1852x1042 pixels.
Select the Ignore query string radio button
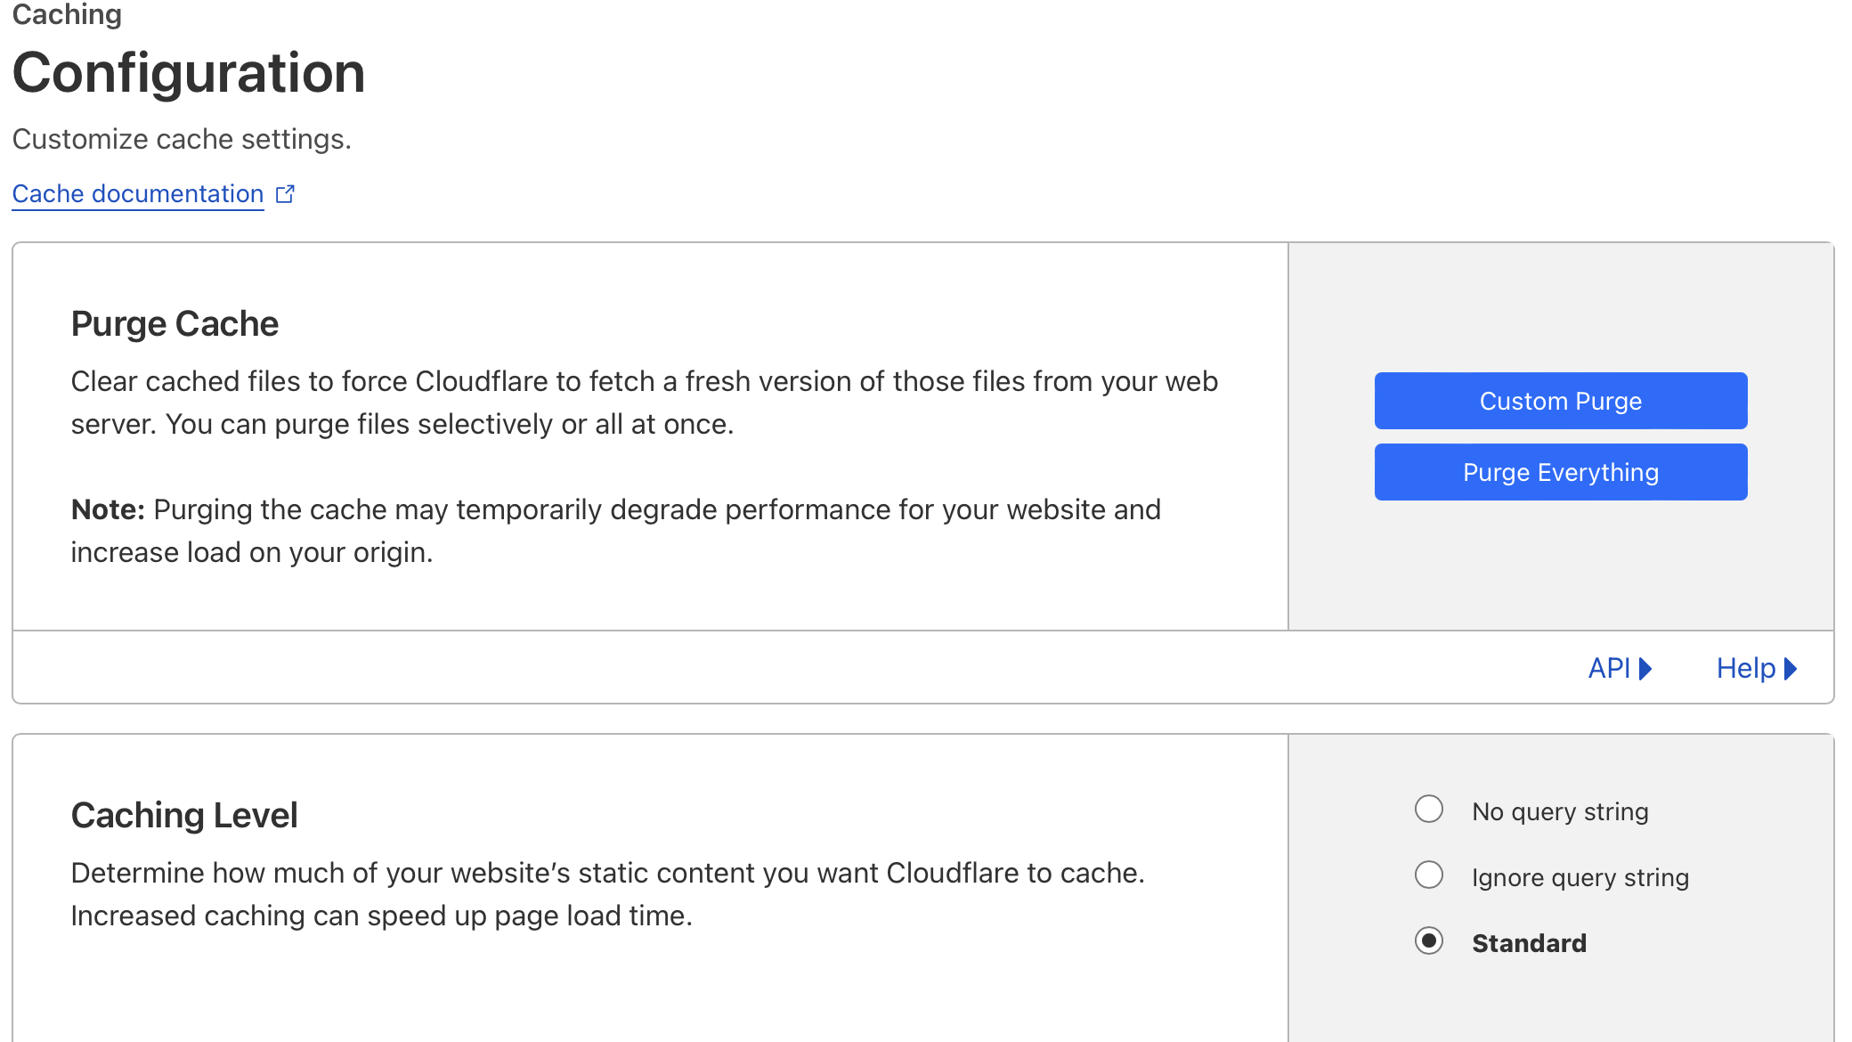pyautogui.click(x=1429, y=875)
